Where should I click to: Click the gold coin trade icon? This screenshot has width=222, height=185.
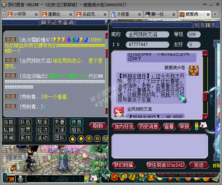(x=132, y=178)
